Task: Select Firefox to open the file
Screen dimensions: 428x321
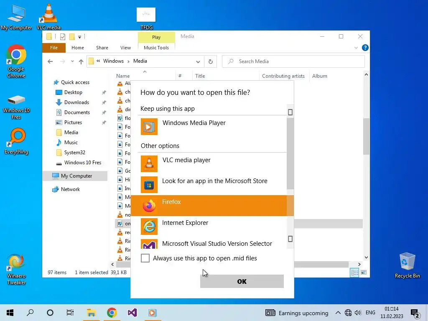Action: tap(209, 206)
